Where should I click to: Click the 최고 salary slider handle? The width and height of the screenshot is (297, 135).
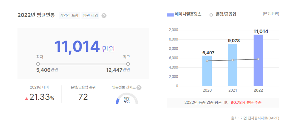pos(128,64)
